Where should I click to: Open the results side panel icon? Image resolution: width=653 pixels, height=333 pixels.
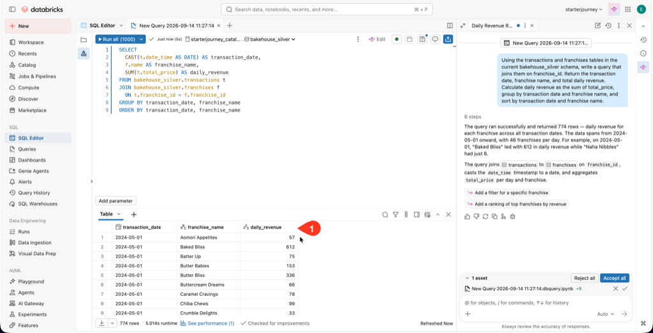[x=416, y=214]
